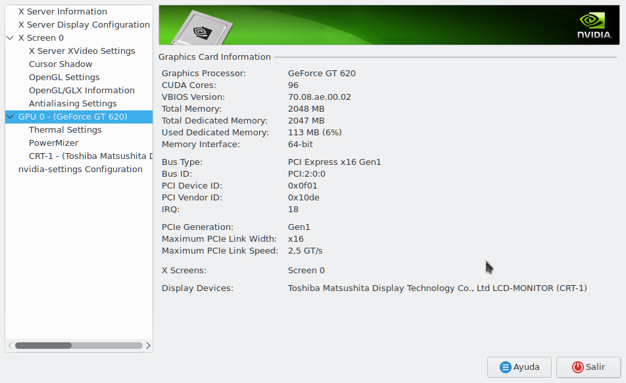Select the X Screen 0 entry
Screen dimensions: 626x383
(x=41, y=38)
